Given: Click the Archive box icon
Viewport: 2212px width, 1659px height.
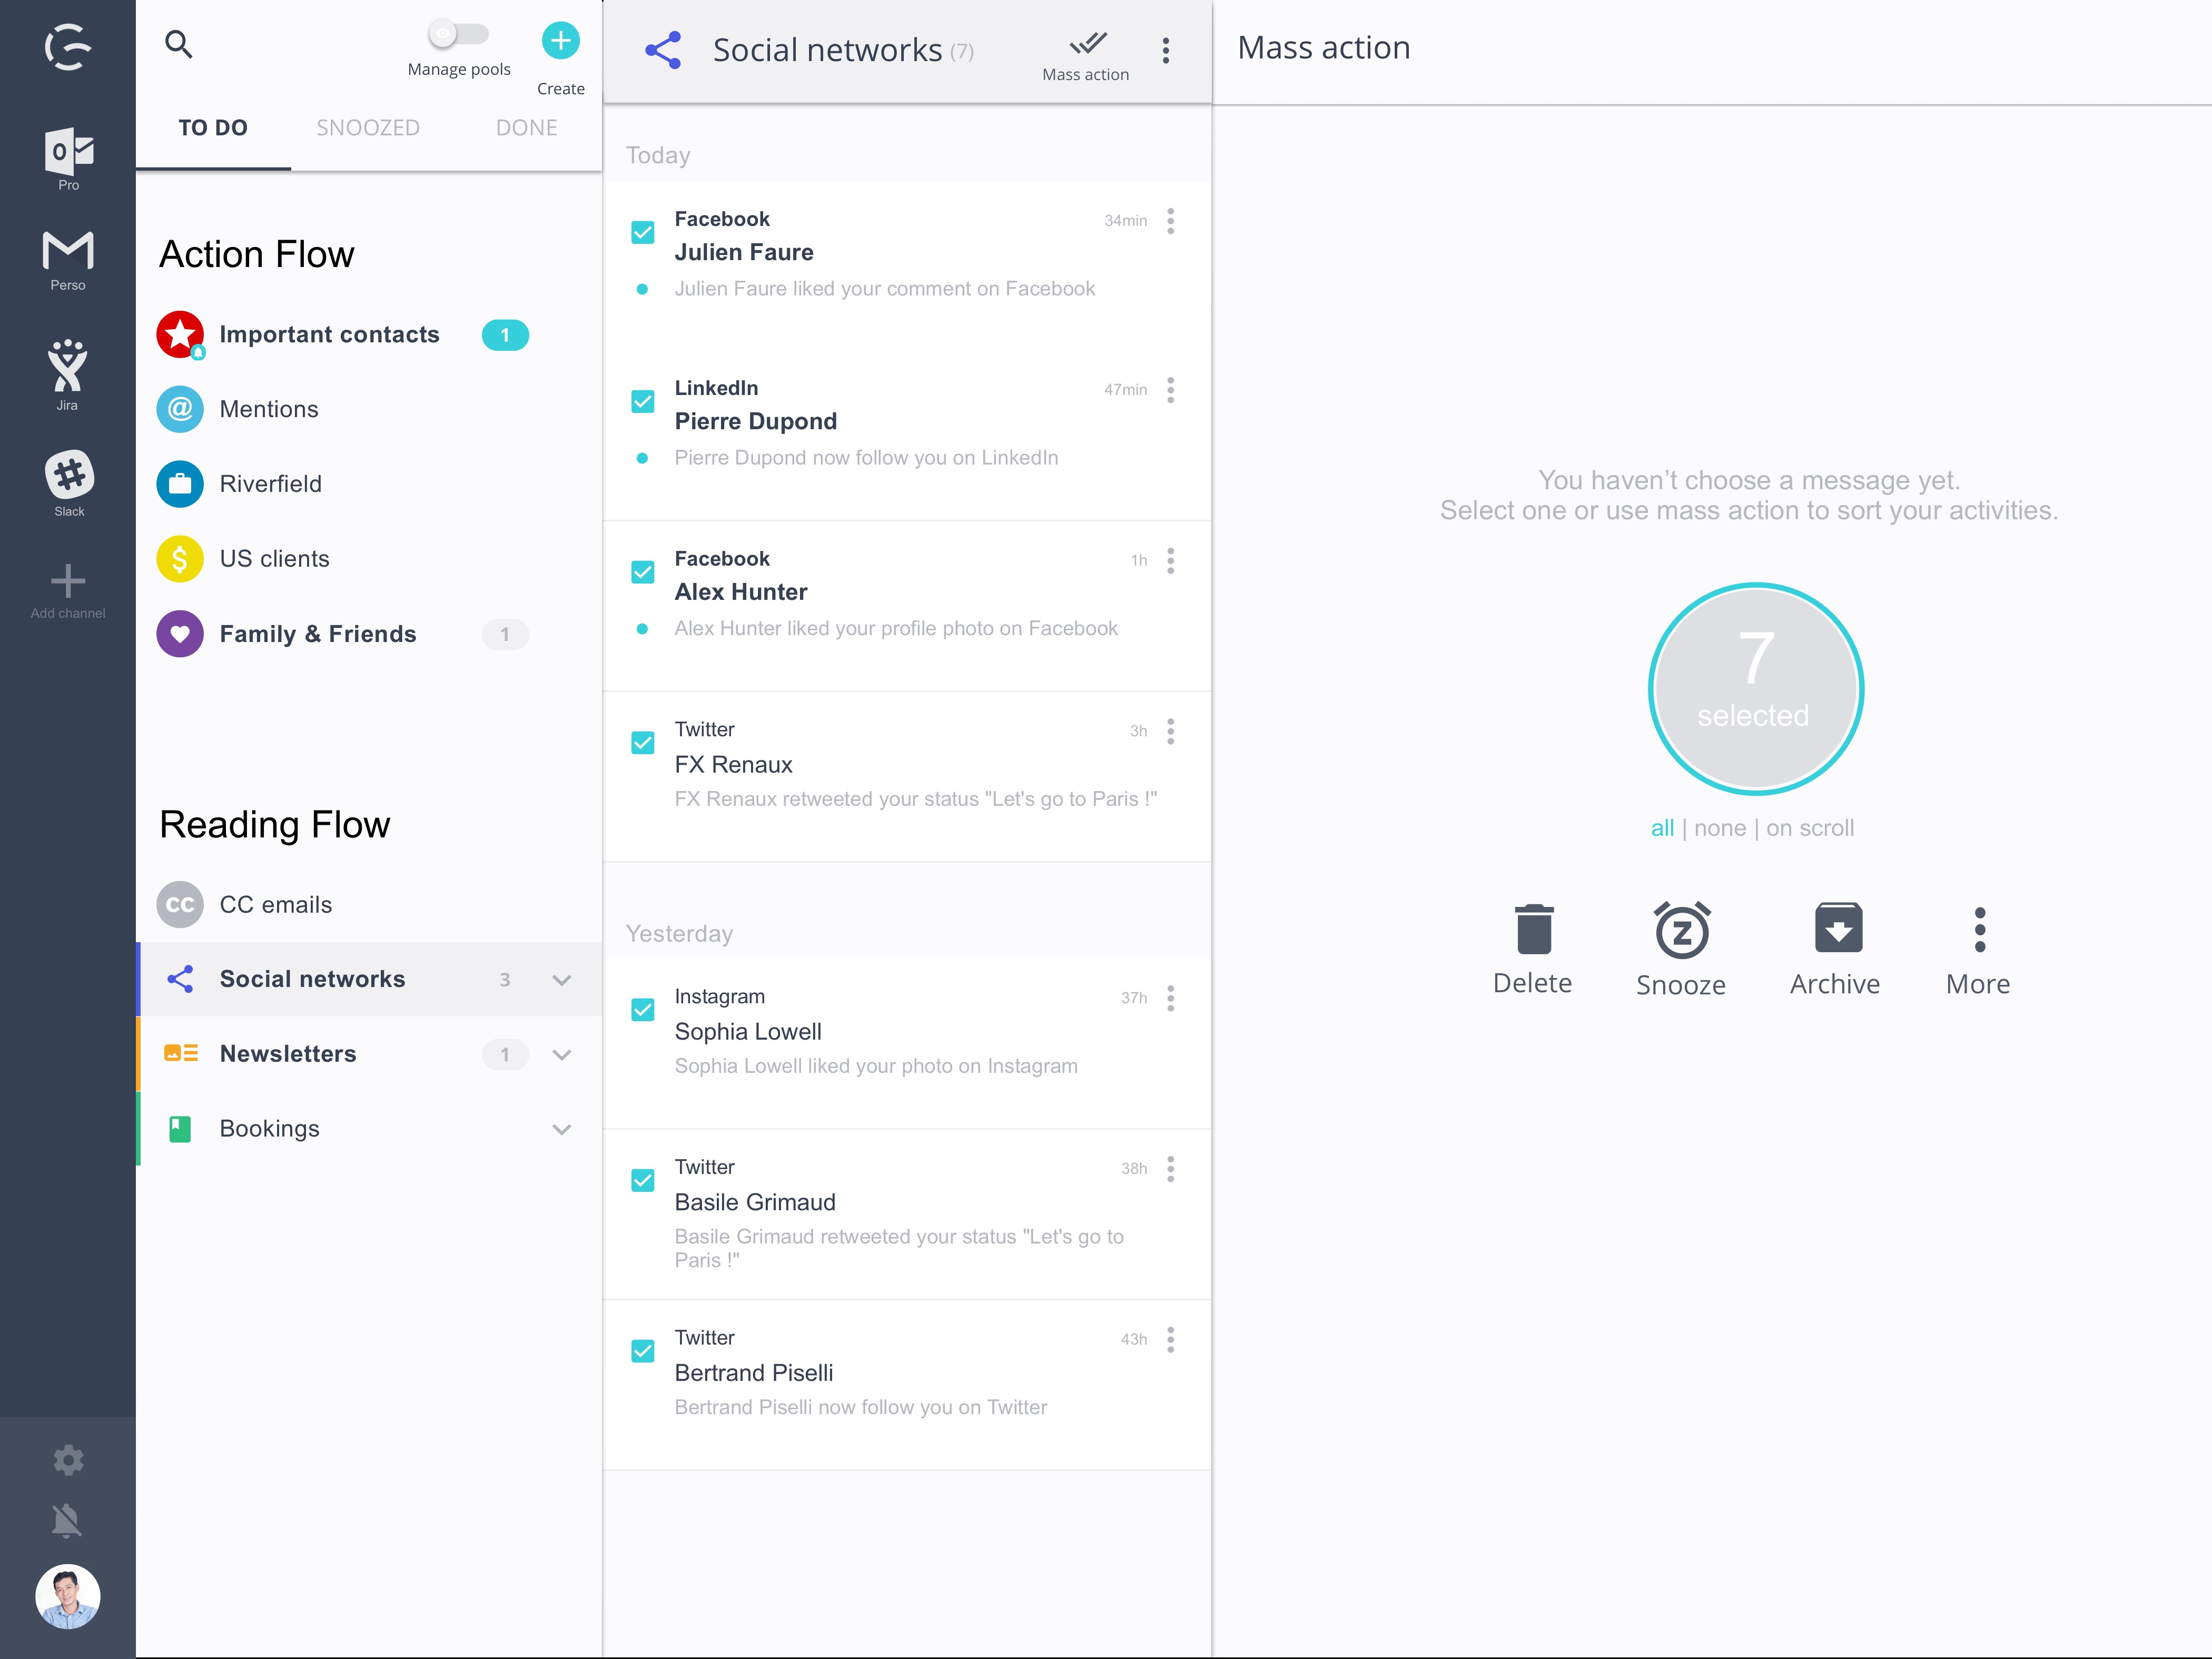Looking at the screenshot, I should coord(1837,928).
